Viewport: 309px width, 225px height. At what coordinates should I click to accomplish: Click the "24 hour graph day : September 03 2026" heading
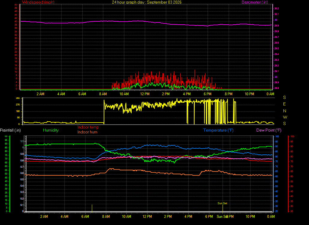[x=147, y=2]
